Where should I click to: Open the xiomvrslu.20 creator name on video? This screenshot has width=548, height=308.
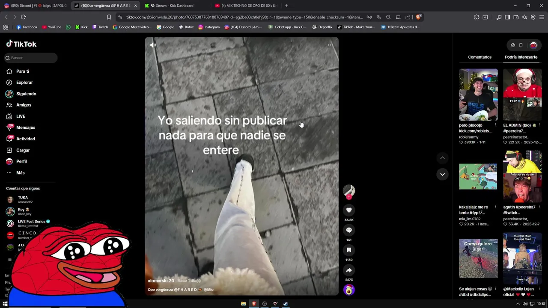[x=161, y=281]
